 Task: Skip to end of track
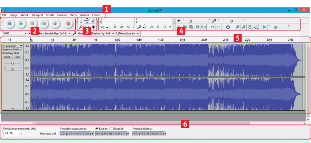(55, 24)
